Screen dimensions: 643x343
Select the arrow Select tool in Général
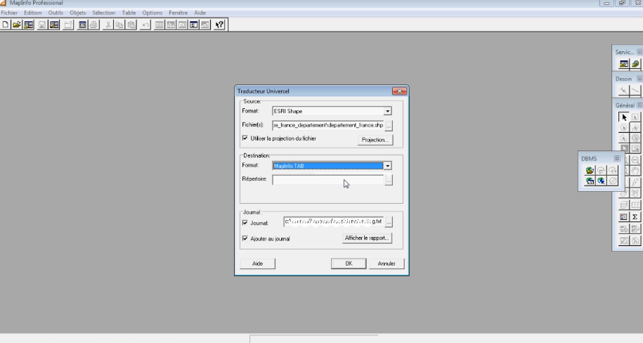click(x=624, y=117)
